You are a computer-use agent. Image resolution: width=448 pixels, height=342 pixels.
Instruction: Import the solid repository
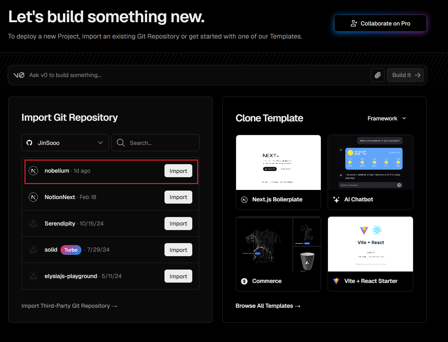[x=178, y=250]
